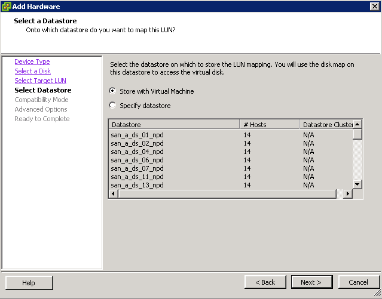Viewport: 382px width, 299px height.
Task: Select the Specify datastore radio button
Action: (x=112, y=106)
